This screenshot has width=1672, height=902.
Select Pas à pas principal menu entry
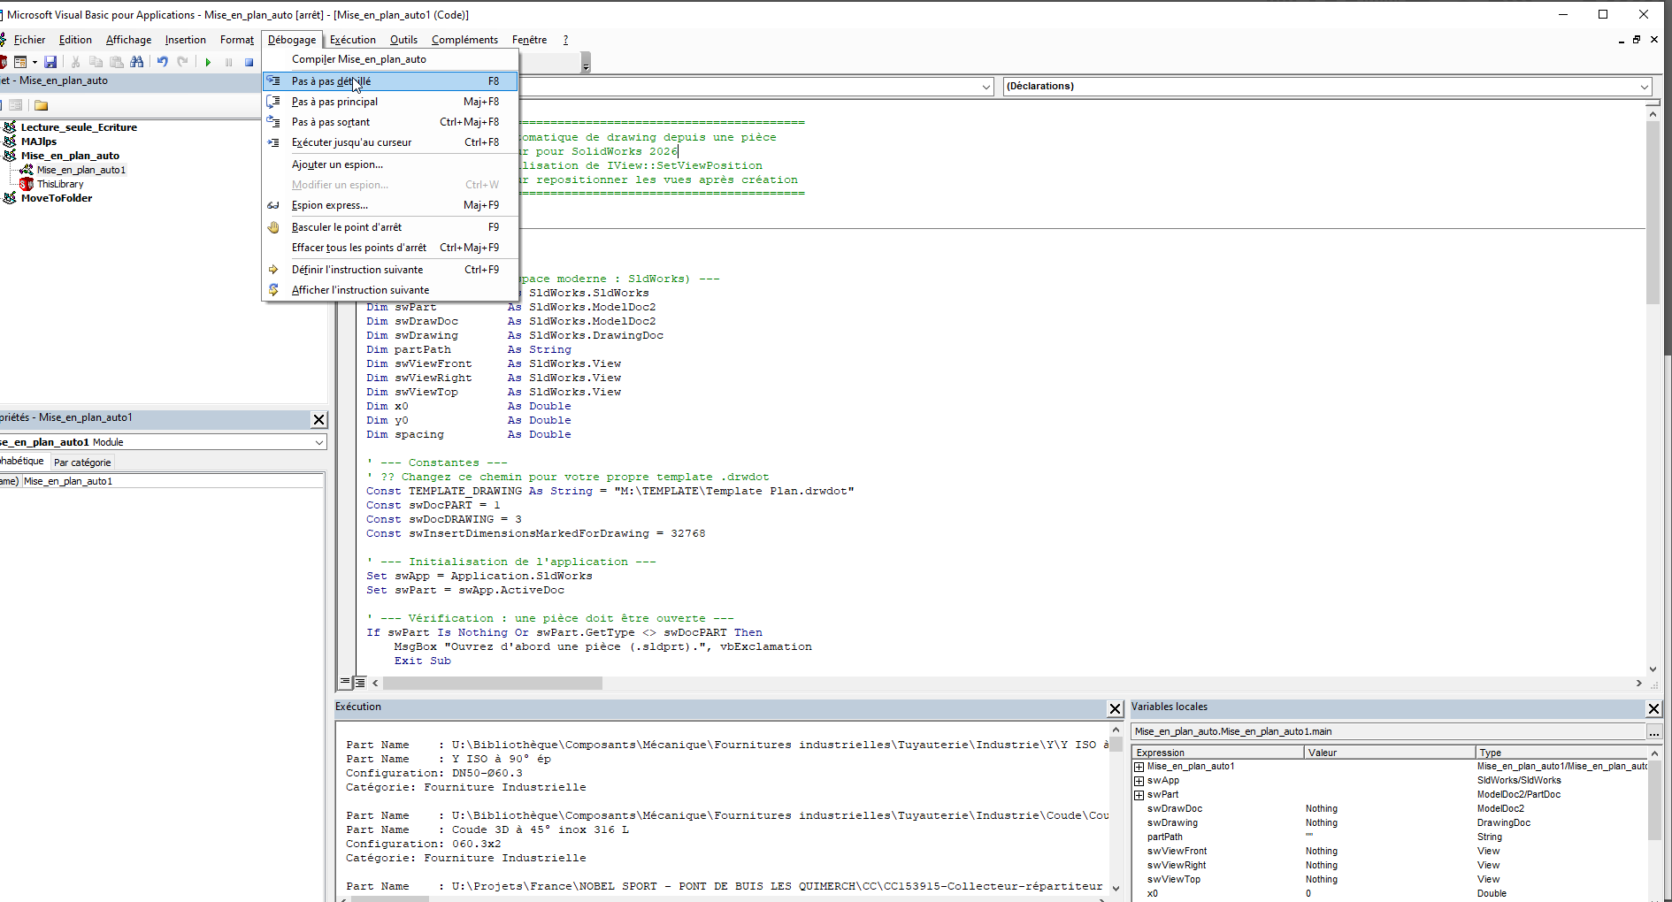tap(334, 102)
